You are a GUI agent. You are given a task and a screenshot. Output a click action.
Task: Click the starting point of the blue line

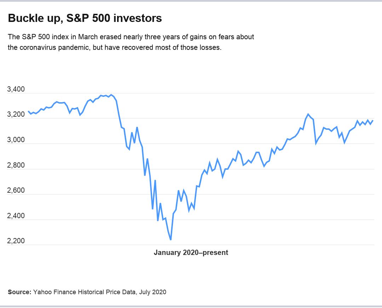click(29, 111)
